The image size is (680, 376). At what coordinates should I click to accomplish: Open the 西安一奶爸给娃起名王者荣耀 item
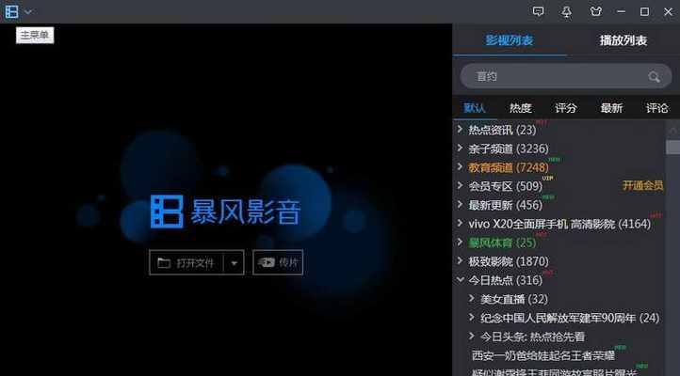[542, 355]
